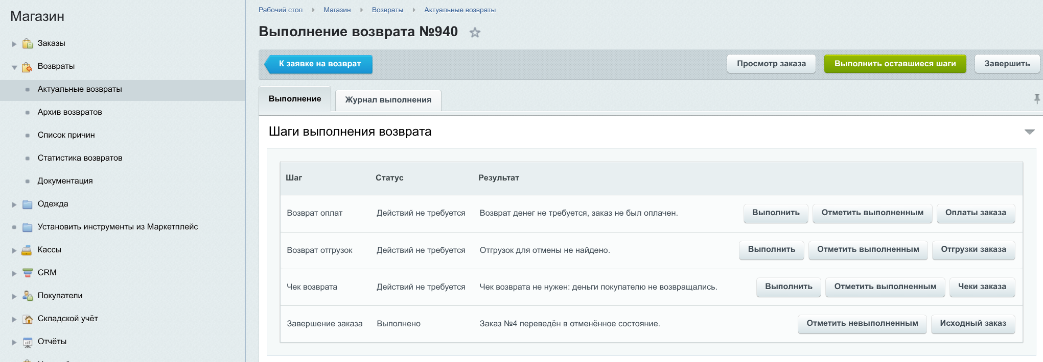Go to Возвраты breadcrumb link
Image resolution: width=1043 pixels, height=362 pixels.
click(x=387, y=10)
